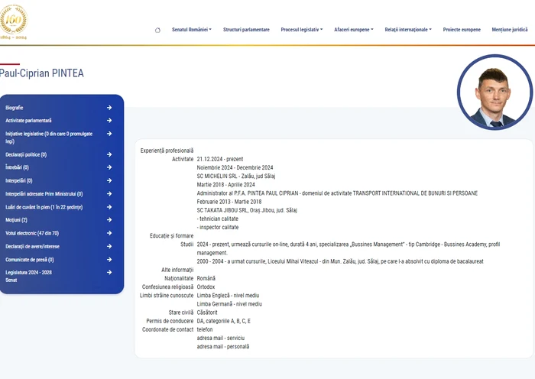Image resolution: width=535 pixels, height=379 pixels.
Task: Click the Paul-Ciprian PINTEA page heading
Action: 41,73
